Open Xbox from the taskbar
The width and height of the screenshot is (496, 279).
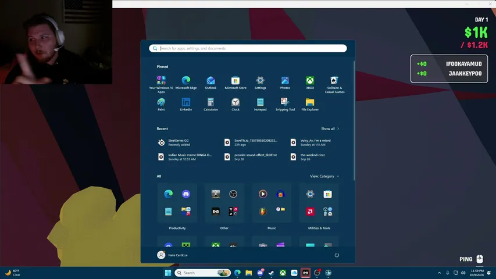click(x=283, y=273)
